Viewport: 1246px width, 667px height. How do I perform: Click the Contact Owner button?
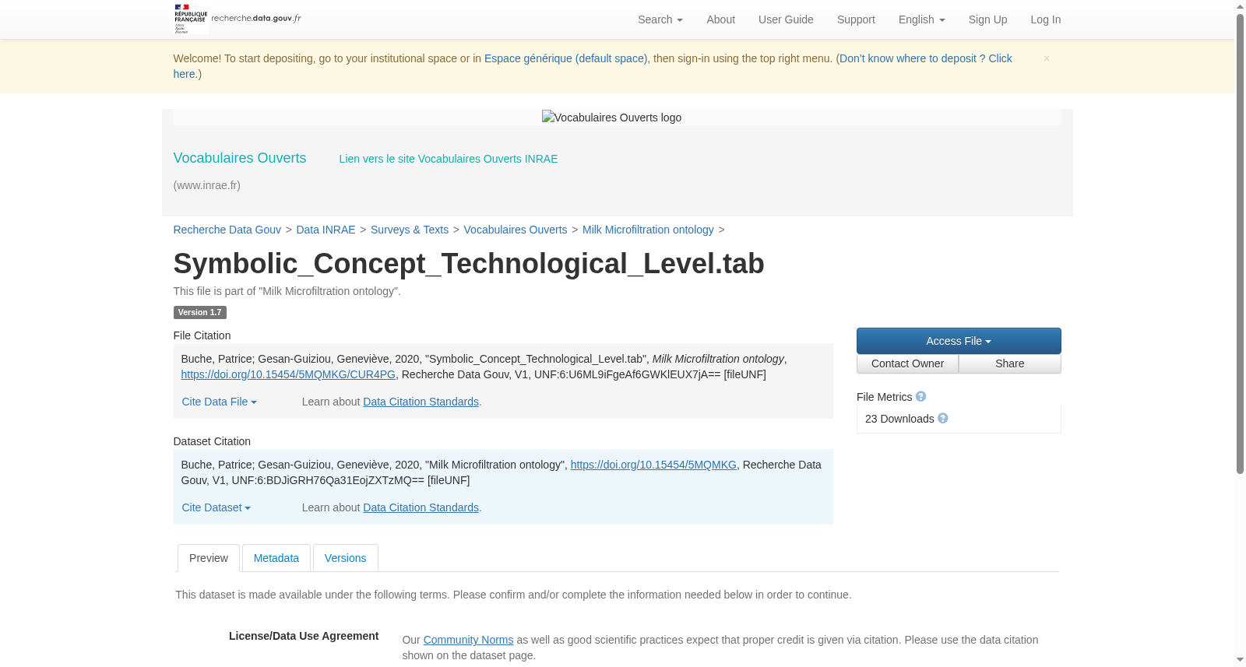click(x=907, y=363)
